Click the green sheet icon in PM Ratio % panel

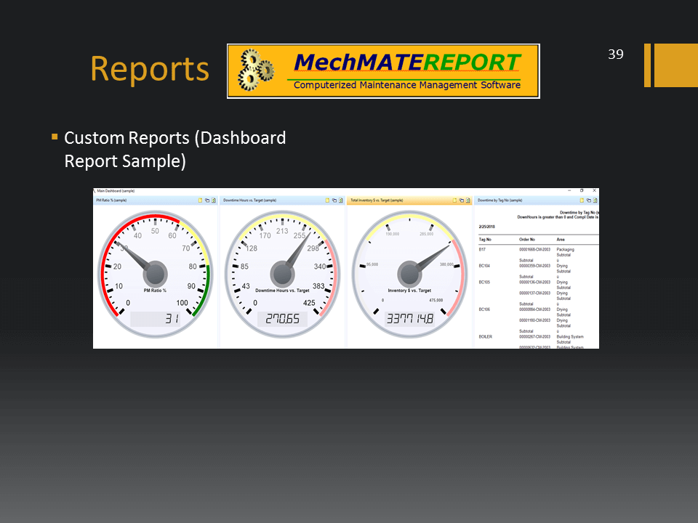coord(214,200)
